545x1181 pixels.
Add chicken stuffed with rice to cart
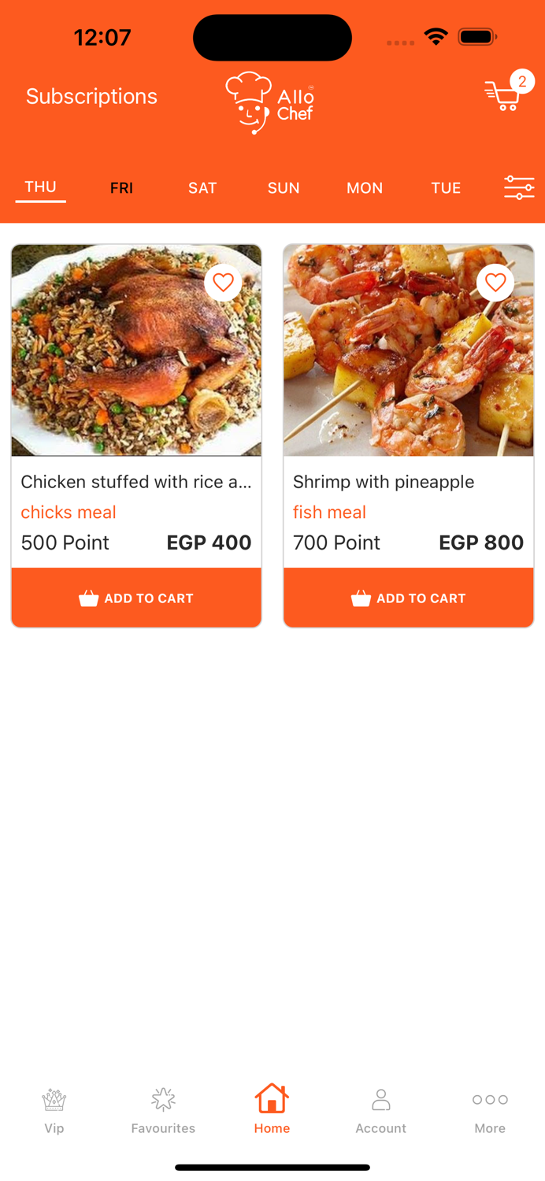(x=135, y=598)
